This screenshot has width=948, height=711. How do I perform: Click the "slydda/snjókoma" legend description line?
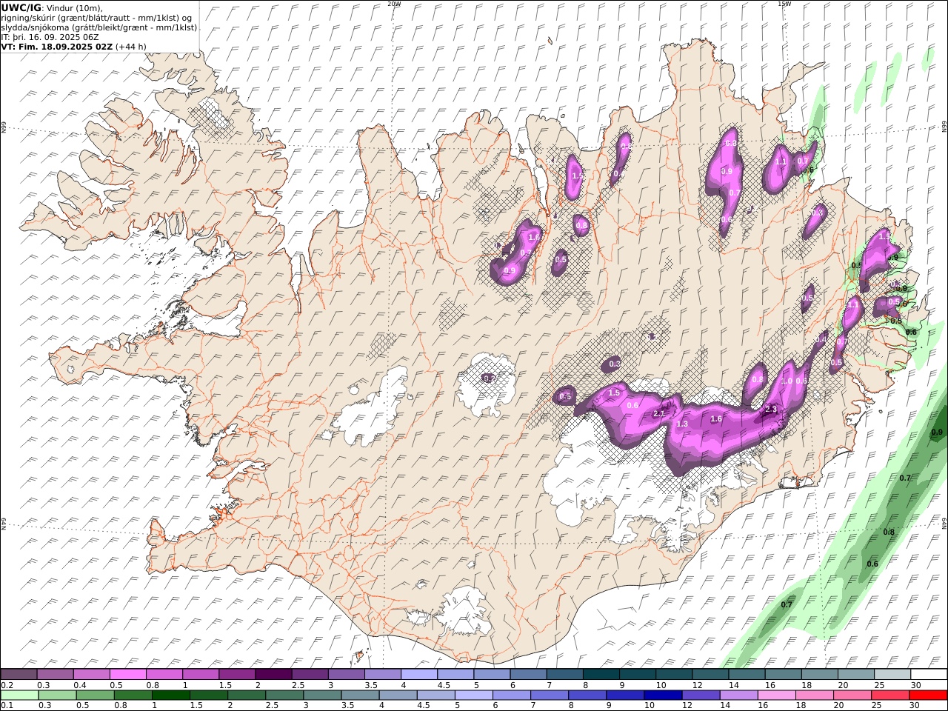tap(99, 27)
